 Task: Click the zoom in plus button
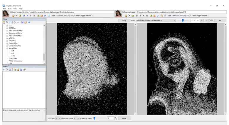(202, 21)
